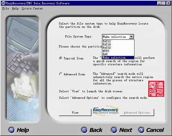Open the Crisis Center menu
Viewport: 172px width, 136px height.
point(32,9)
